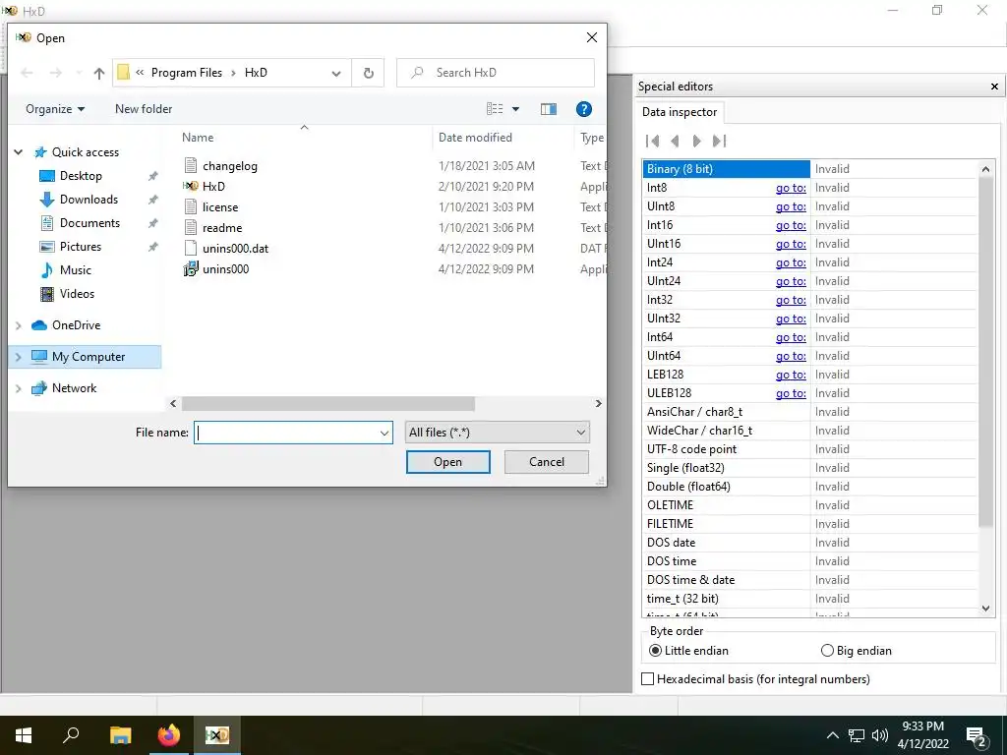1007x755 pixels.
Task: Click go to link for Int64
Action: click(791, 337)
